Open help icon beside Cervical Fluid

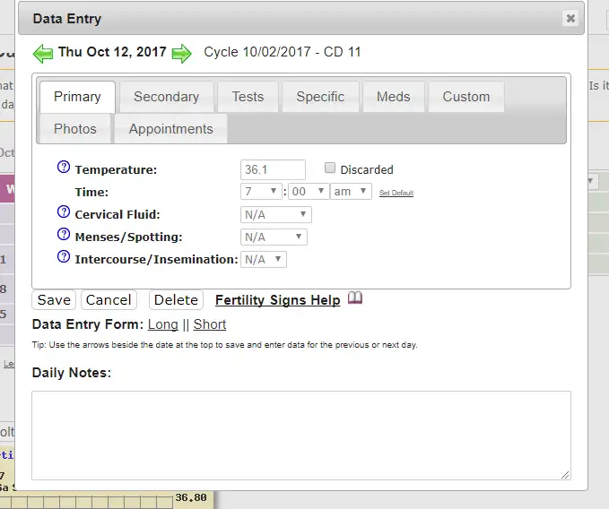point(64,212)
